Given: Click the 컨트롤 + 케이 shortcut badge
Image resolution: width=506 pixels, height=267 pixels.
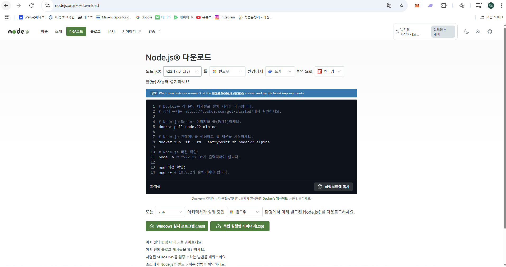Looking at the screenshot, I should pyautogui.click(x=443, y=32).
